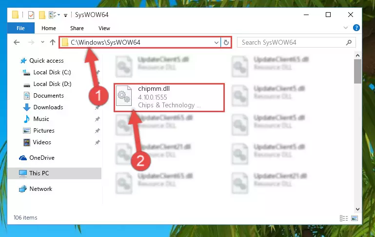The image size is (375, 237).
Task: Close the SysWOW64 window
Action: click(x=350, y=15)
